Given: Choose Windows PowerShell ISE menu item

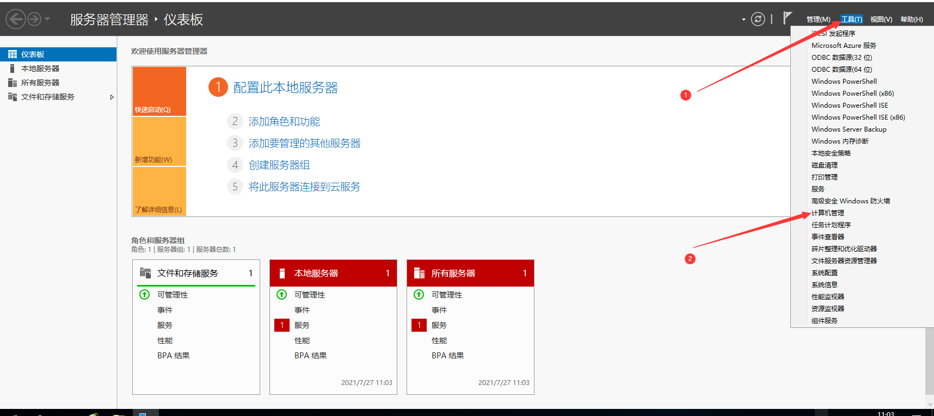Looking at the screenshot, I should click(850, 105).
